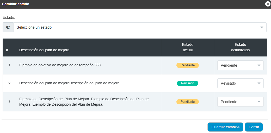Viewport: 271px width, 133px height.
Task: Open the Revisado updated state dropdown
Action: 241,83
